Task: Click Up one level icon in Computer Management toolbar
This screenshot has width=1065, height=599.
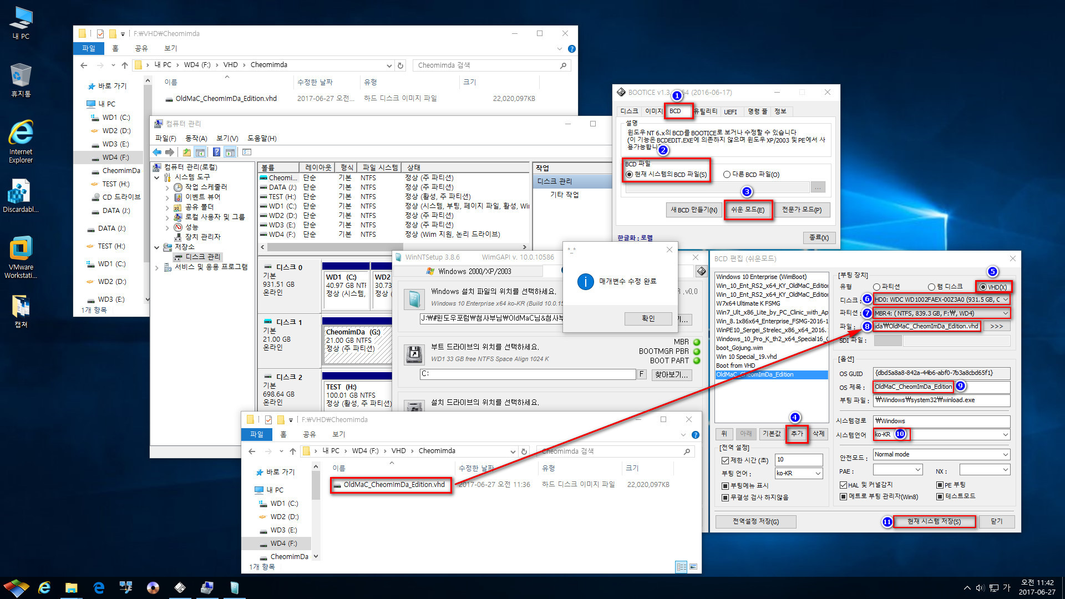Action: [x=187, y=152]
